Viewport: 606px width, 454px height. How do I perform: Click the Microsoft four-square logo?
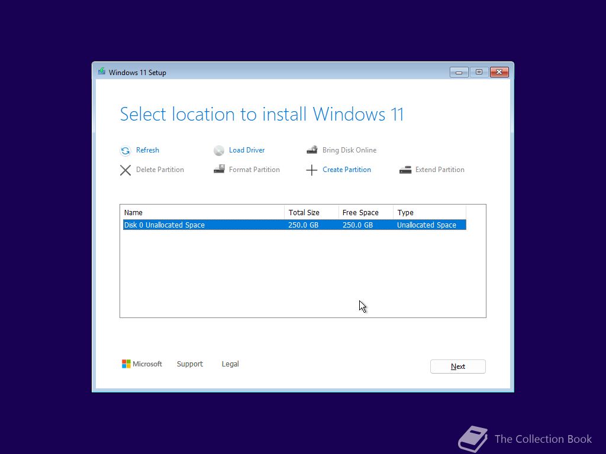(x=126, y=364)
